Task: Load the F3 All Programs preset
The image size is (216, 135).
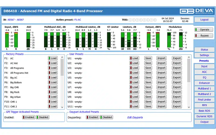Action: (x=53, y=68)
